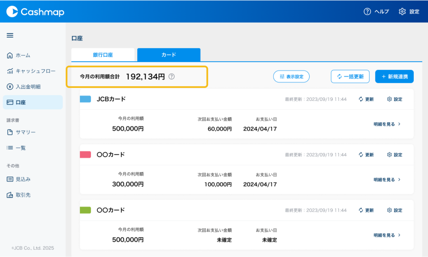The width and height of the screenshot is (428, 257).
Task: Click the Cashmap logo in the header
Action: click(35, 12)
